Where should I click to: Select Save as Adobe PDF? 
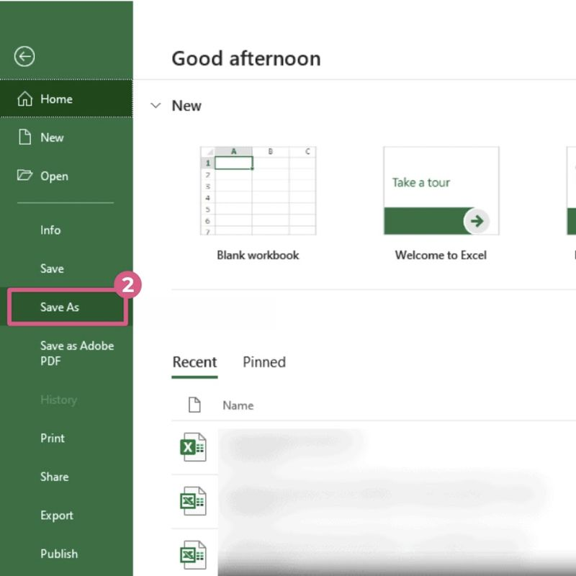(x=66, y=354)
